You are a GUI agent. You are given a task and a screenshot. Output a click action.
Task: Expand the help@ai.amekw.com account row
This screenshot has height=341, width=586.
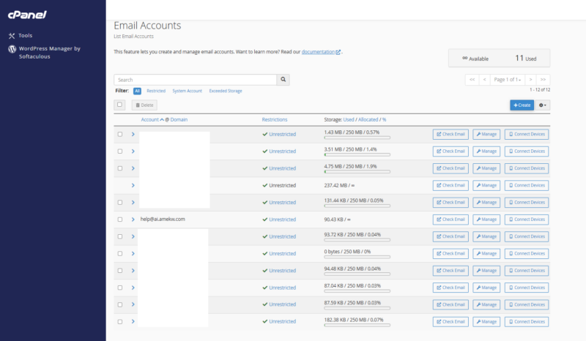[133, 220]
